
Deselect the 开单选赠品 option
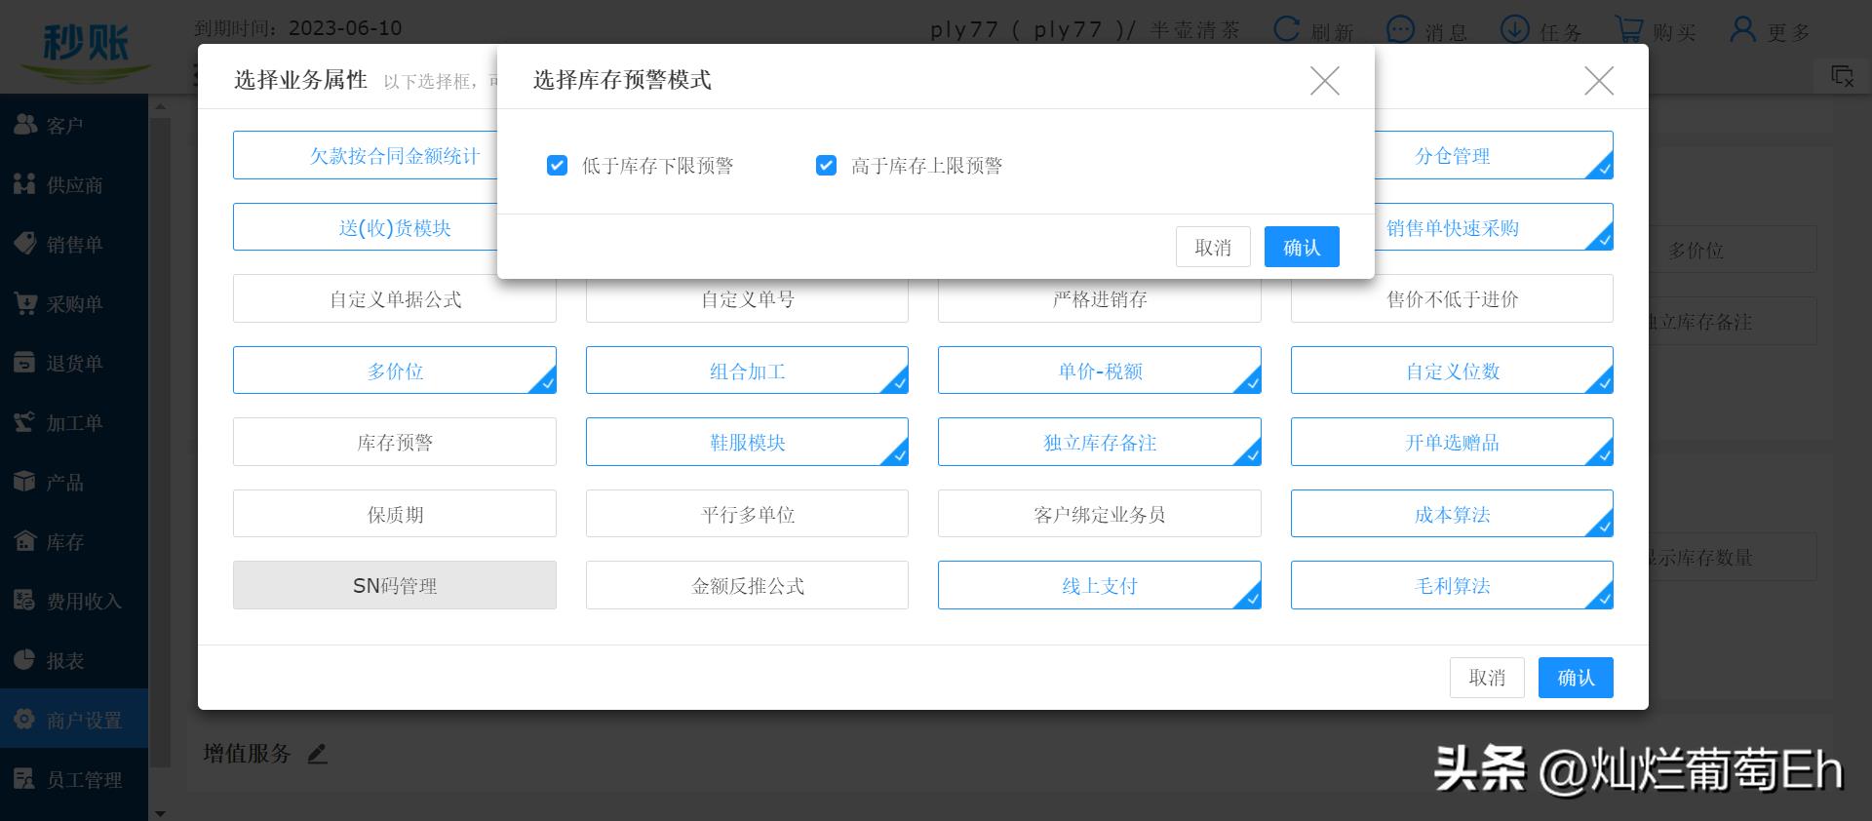(x=1452, y=442)
